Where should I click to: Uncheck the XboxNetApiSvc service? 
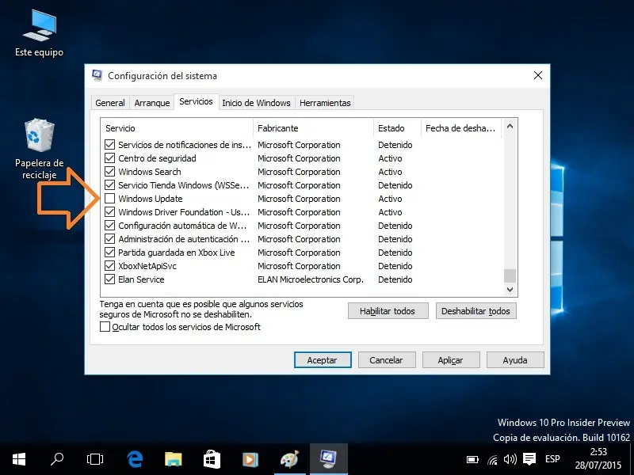(109, 266)
